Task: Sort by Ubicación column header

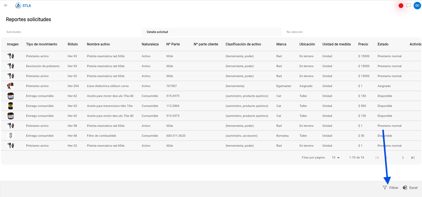Action: coord(307,44)
